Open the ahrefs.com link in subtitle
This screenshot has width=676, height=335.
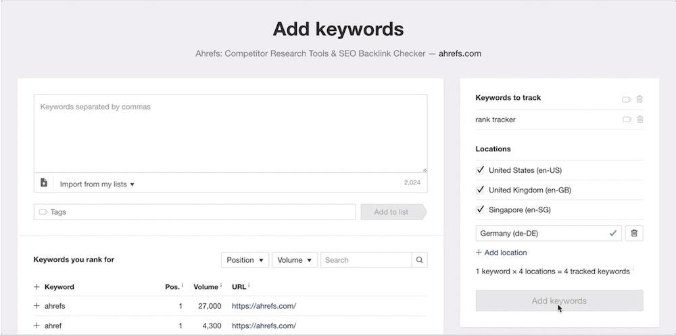pyautogui.click(x=460, y=54)
